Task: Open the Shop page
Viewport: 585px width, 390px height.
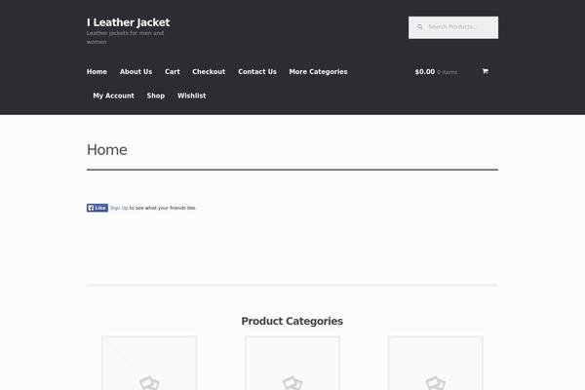Action: pyautogui.click(x=156, y=96)
